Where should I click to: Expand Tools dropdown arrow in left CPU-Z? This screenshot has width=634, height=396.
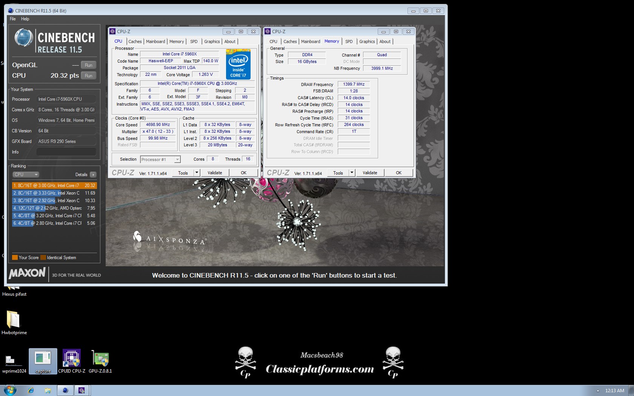tap(196, 173)
